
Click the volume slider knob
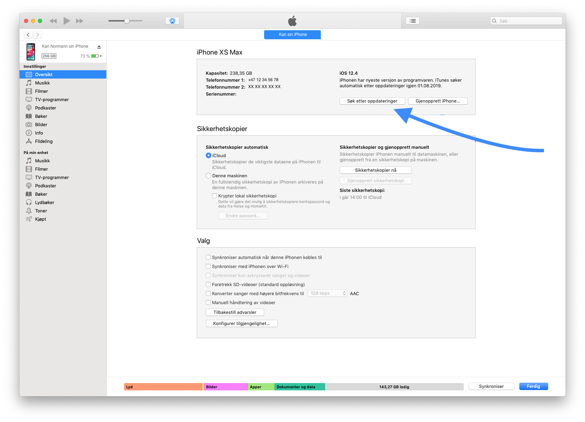pyautogui.click(x=127, y=21)
